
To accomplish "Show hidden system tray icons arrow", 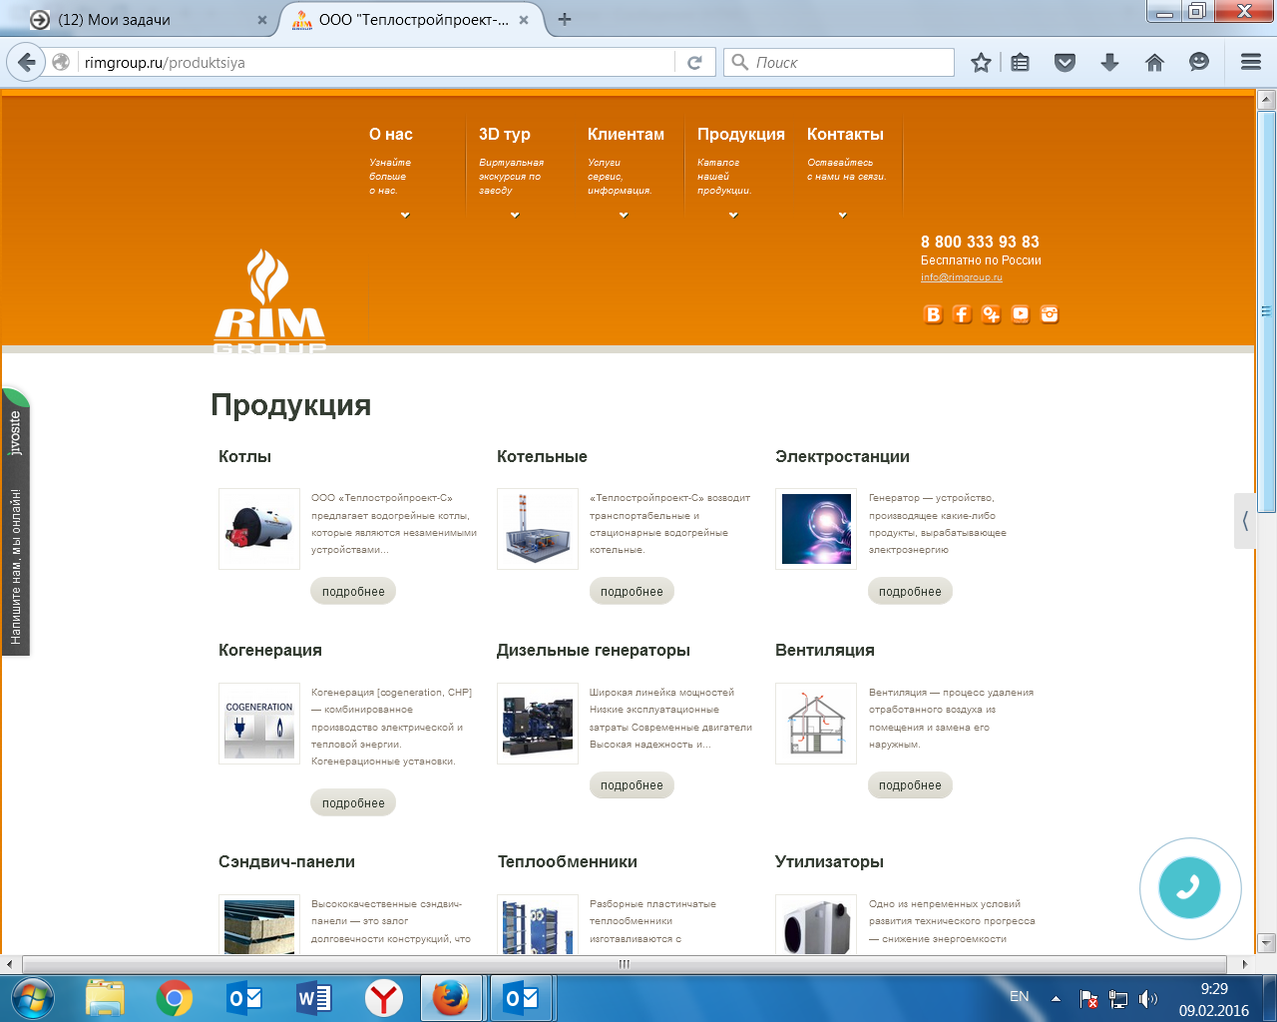I will (x=1056, y=998).
